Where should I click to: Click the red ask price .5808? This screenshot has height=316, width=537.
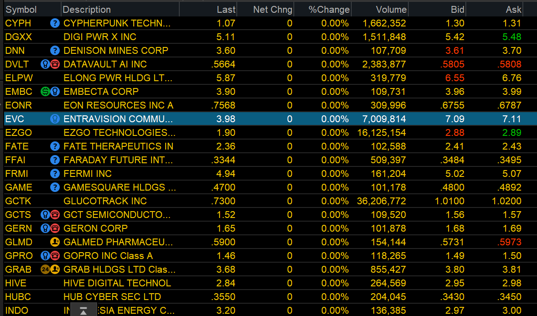tap(510, 64)
